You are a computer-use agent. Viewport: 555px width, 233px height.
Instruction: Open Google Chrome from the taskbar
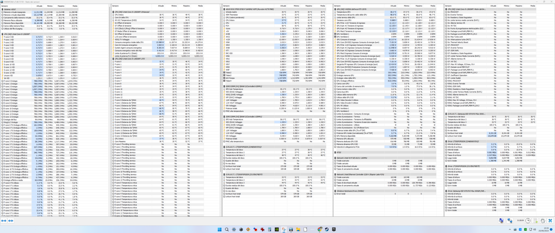tap(319, 229)
